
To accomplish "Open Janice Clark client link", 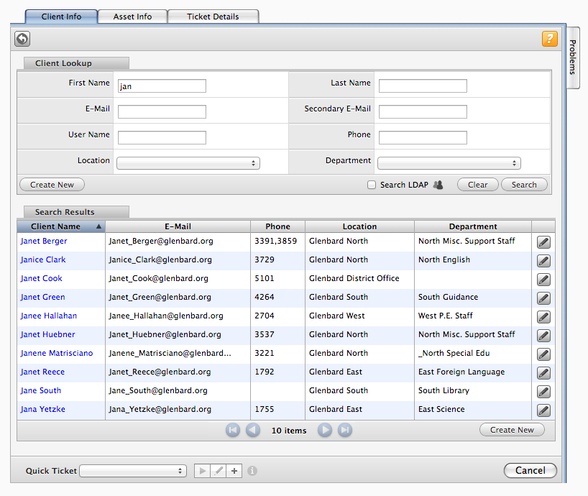I will pos(43,260).
